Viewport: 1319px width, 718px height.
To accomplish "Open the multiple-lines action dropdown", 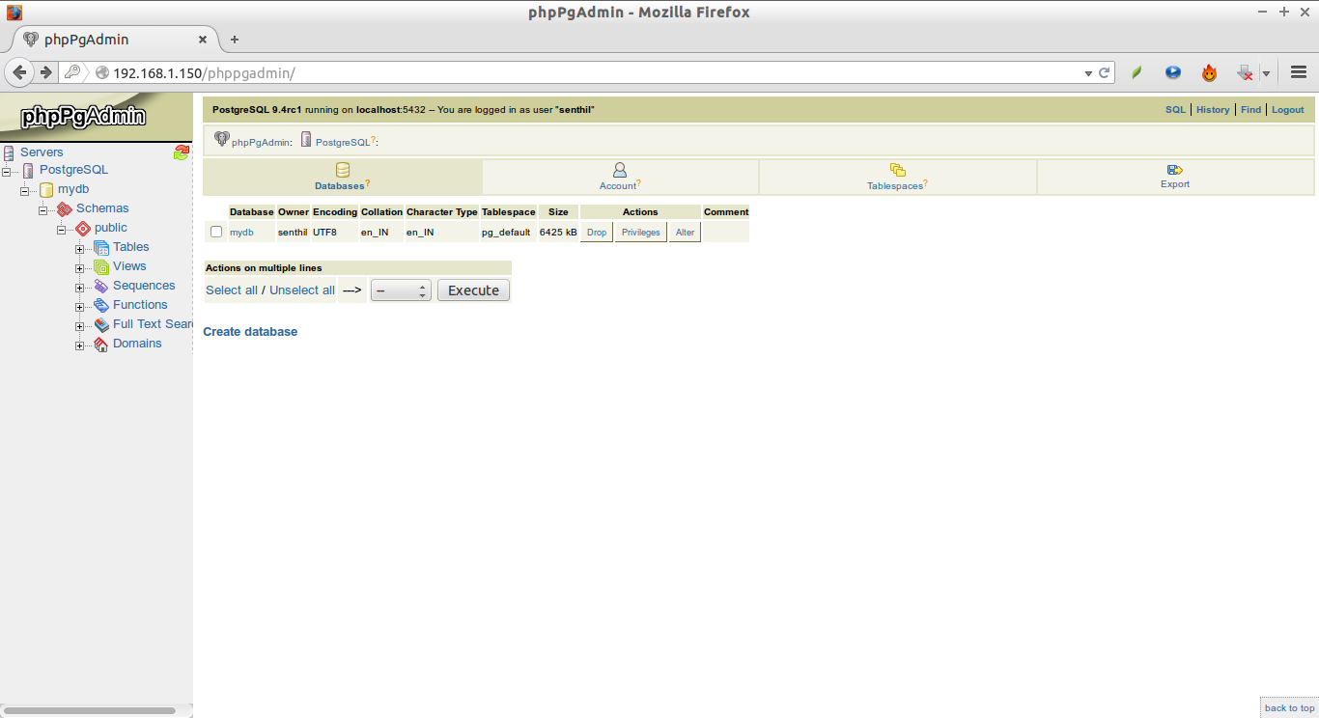I will click(x=401, y=290).
